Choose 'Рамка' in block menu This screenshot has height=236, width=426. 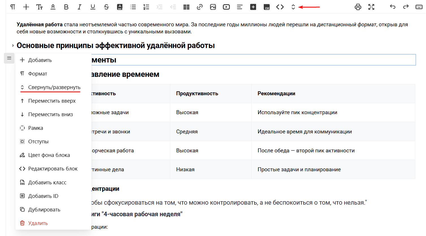coord(53,128)
